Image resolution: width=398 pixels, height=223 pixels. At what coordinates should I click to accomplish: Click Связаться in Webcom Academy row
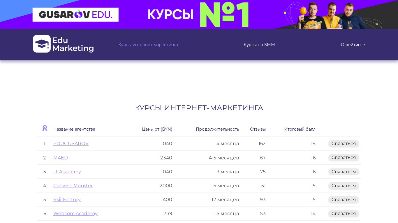[x=344, y=214]
